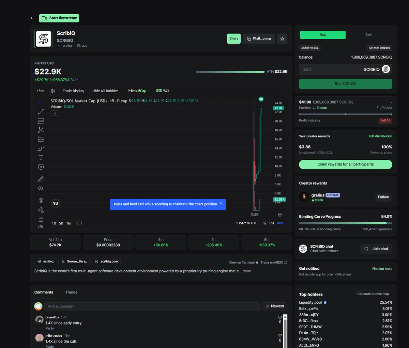
Task: Activate the chart zoom-in tool
Action: point(41,188)
